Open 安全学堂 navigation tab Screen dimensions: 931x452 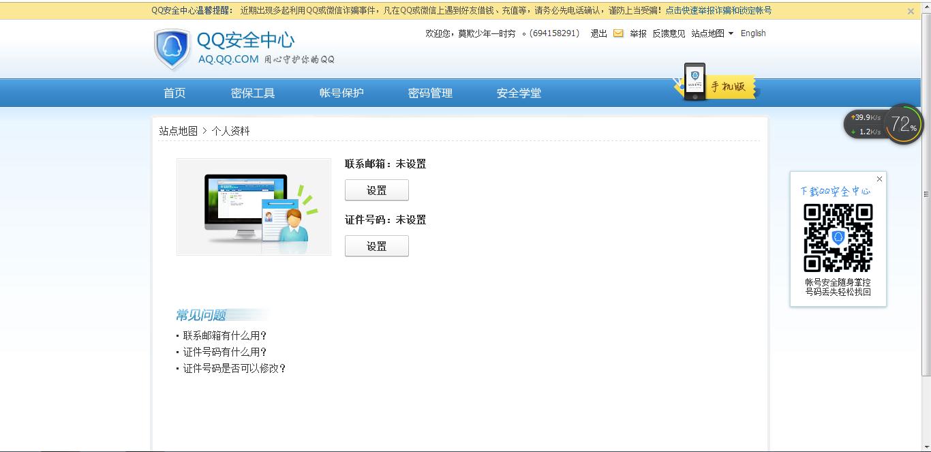click(x=519, y=93)
